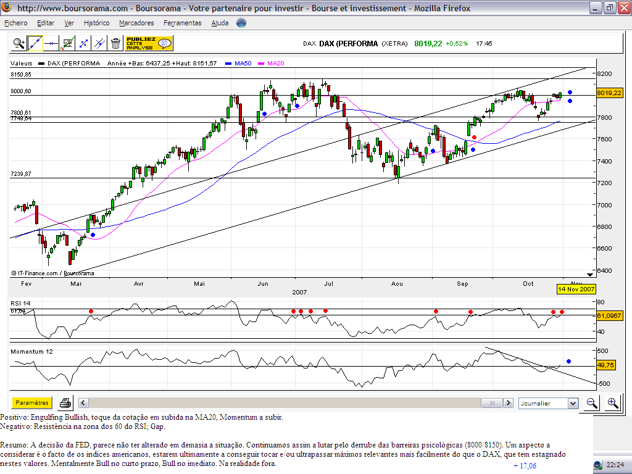Image resolution: width=632 pixels, height=474 pixels.
Task: Click the Publiez cette analyse button
Action: 149,43
